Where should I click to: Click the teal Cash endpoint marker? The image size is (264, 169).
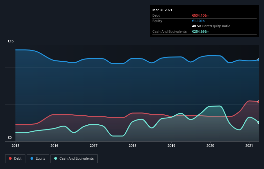point(259,122)
